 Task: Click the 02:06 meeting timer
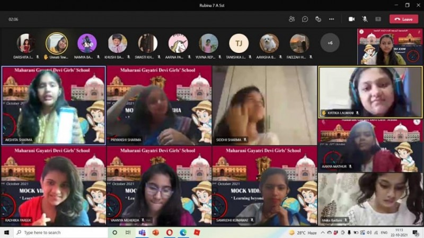point(13,19)
